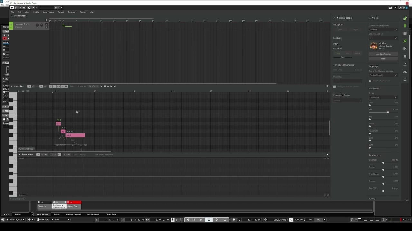Click Load/Save Presets button
Viewport: 412px width, 231px height.
(383, 54)
